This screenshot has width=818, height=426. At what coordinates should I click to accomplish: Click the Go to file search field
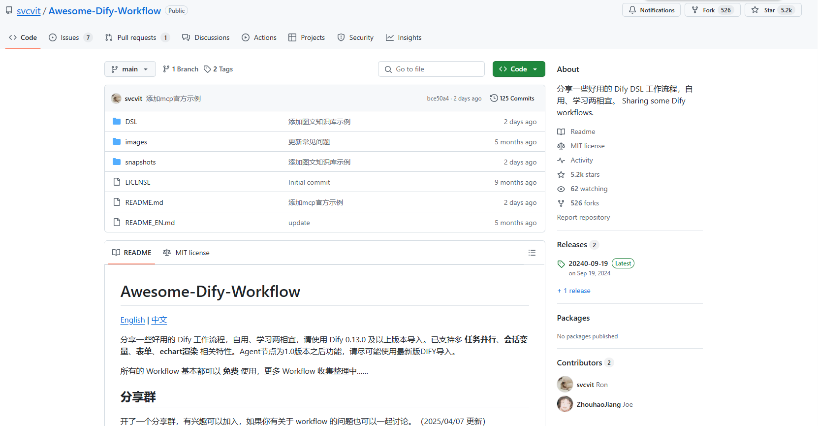[431, 69]
